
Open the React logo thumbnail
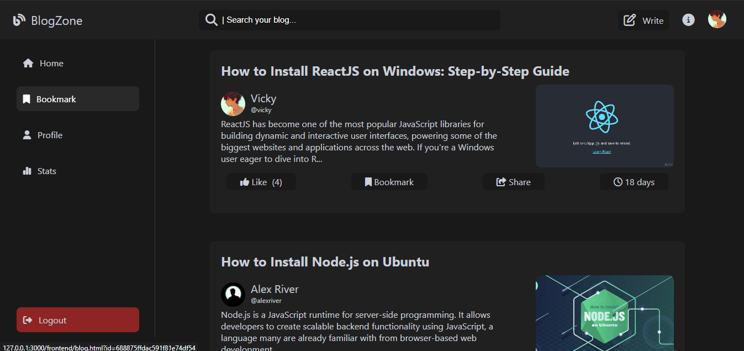605,126
